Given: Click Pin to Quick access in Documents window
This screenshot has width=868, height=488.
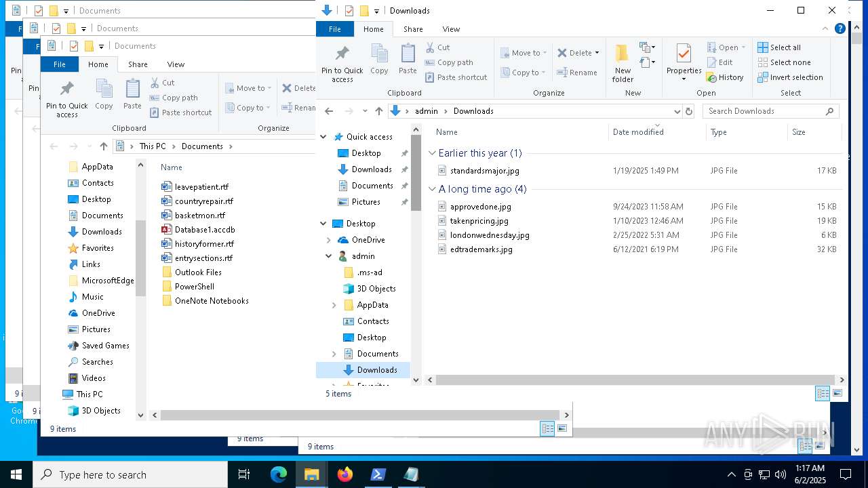Looking at the screenshot, I should coord(67,99).
